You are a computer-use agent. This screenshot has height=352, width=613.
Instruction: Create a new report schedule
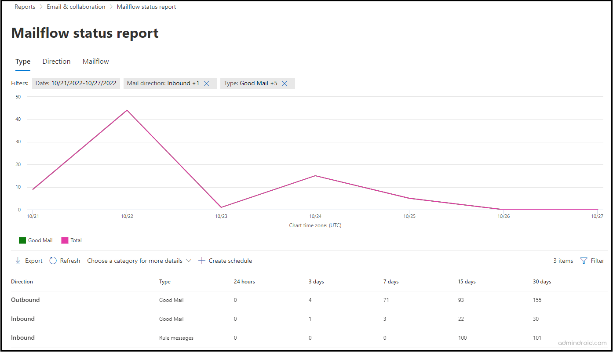[x=225, y=261]
